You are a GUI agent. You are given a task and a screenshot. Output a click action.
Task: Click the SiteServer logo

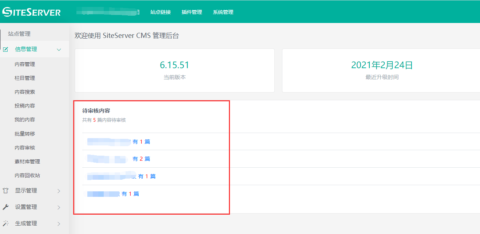click(31, 12)
